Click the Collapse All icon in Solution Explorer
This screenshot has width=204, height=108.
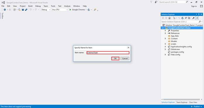click(186, 18)
